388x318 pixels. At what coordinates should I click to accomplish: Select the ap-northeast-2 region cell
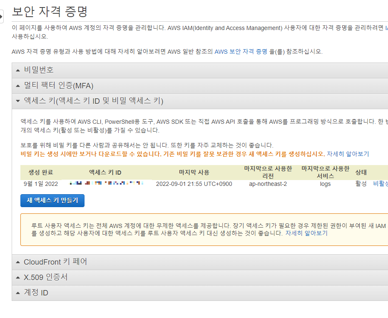click(268, 184)
